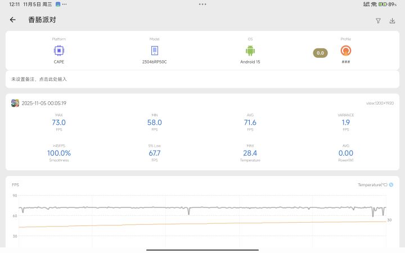Open the three-dot menu at top center
Screen dimensions: 405x253
[202, 4]
